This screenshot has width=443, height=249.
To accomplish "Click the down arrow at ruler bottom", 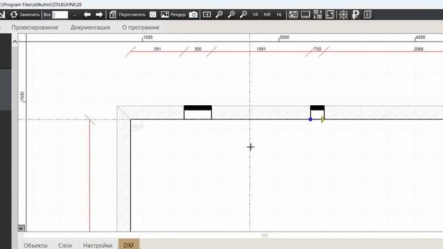I will 21,228.
